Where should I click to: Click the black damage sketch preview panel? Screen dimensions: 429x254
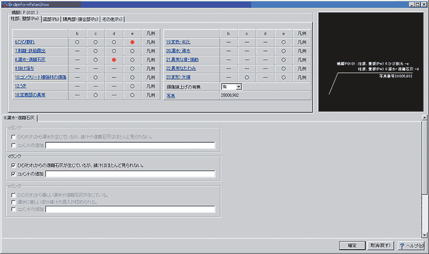(x=371, y=62)
